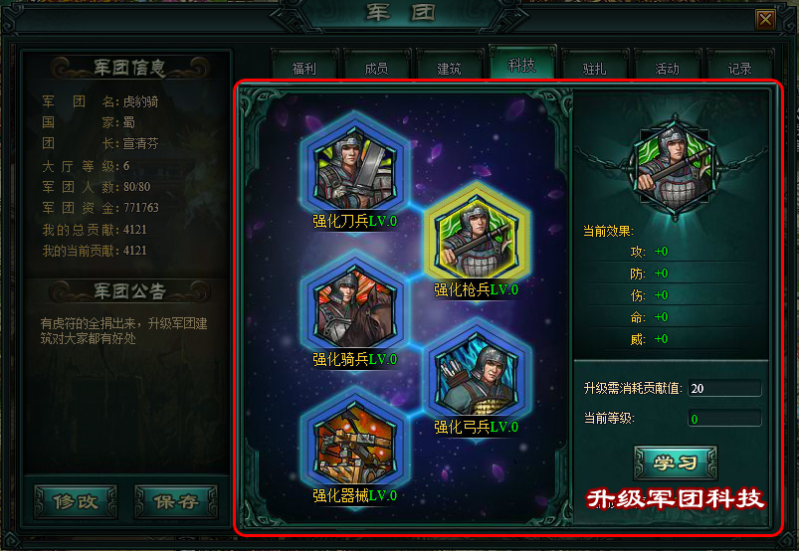The image size is (799, 551).
Task: Click the 修改 edit announcement button
Action: coord(76,501)
